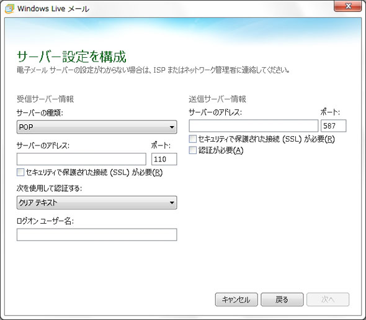Click the 次を使用して認証する label
This screenshot has width=366, height=320.
pyautogui.click(x=49, y=188)
